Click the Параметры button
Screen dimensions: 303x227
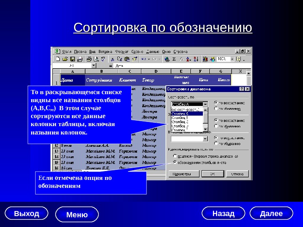point(184,174)
